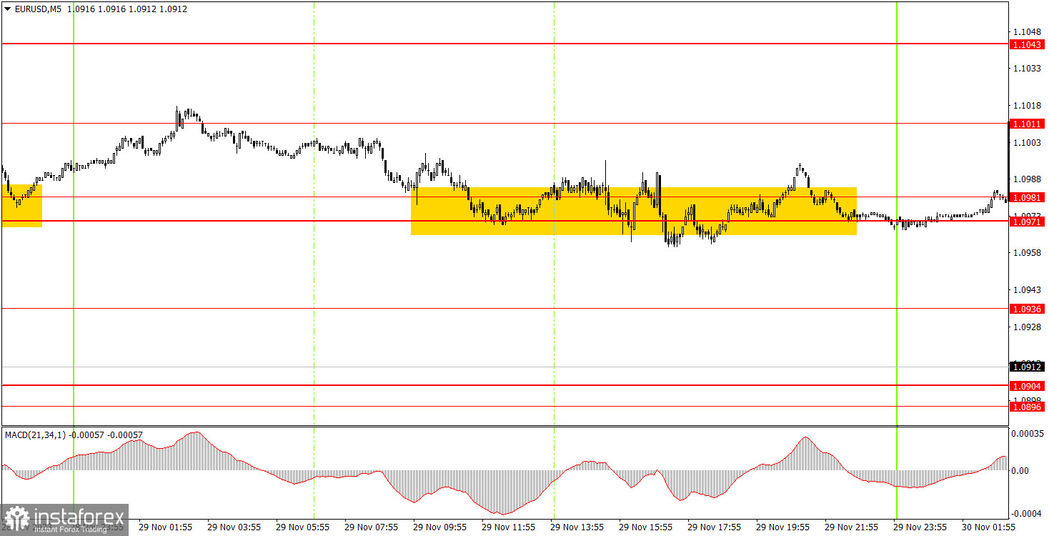Click the 1.0904 red price level label
Screen dimensions: 1049x536
[1028, 386]
